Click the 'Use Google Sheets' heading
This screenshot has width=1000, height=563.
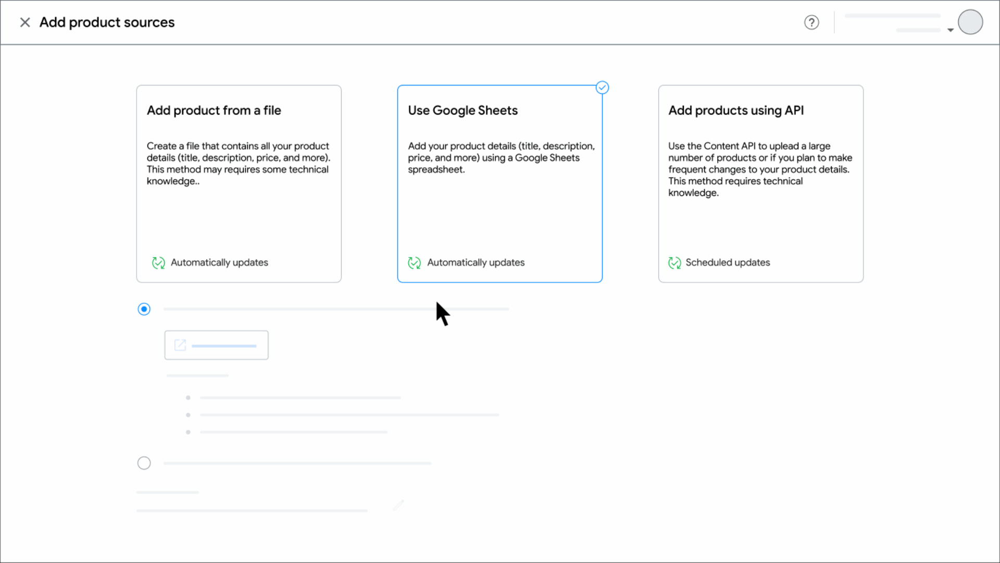pos(463,111)
